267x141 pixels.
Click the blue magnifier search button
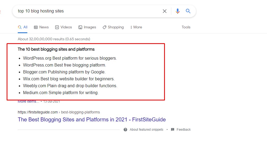point(188,11)
